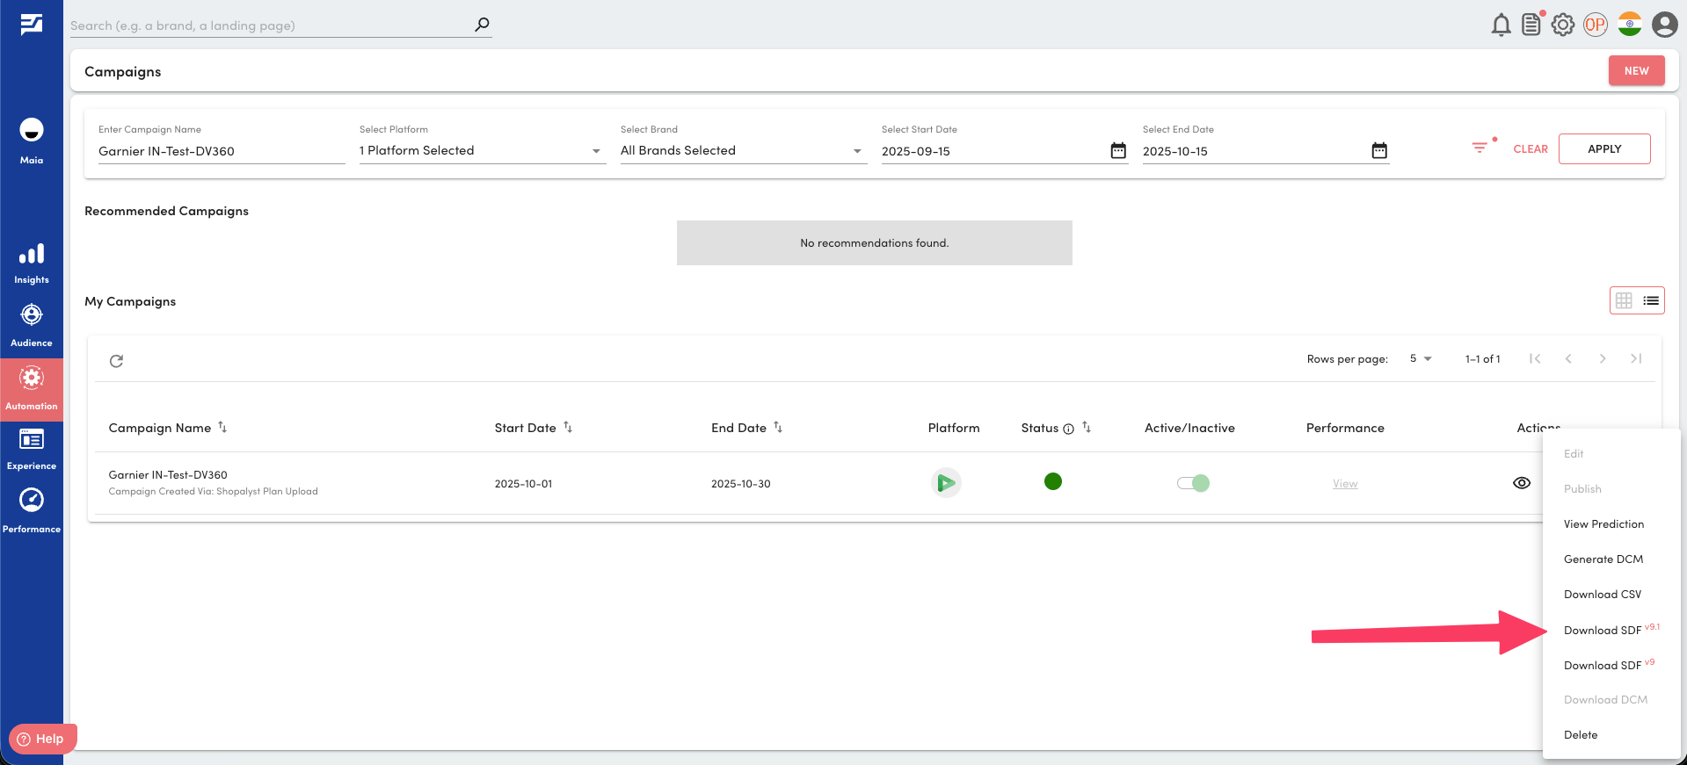Go to last page of results

(1636, 358)
